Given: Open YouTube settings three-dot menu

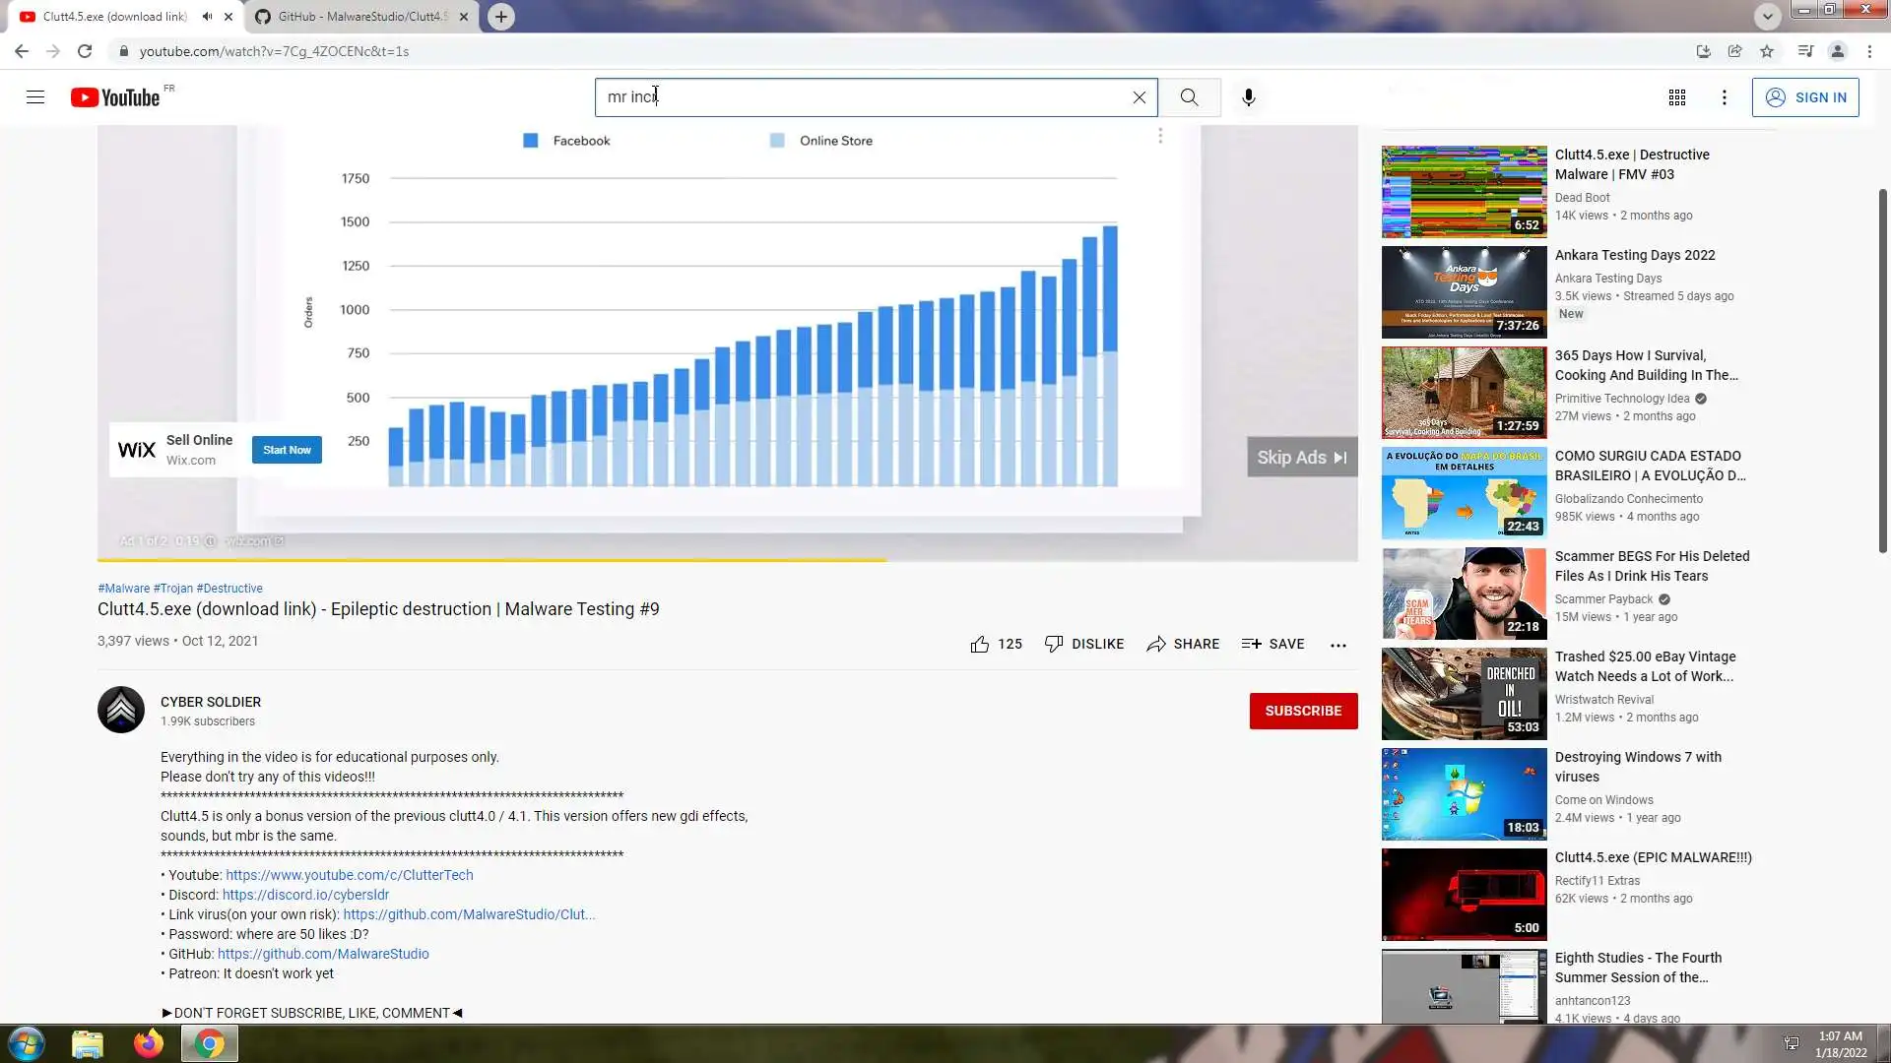Looking at the screenshot, I should [1724, 97].
